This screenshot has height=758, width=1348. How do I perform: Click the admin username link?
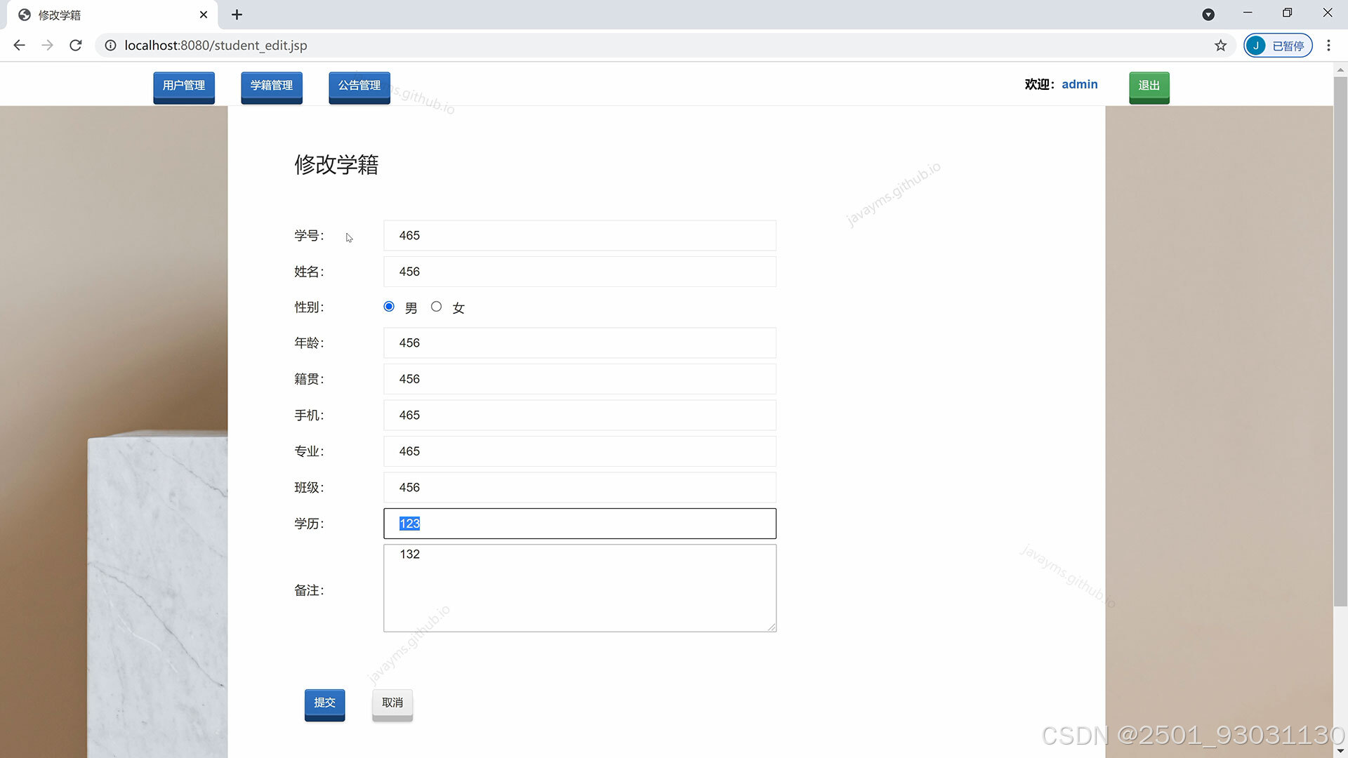[1079, 84]
